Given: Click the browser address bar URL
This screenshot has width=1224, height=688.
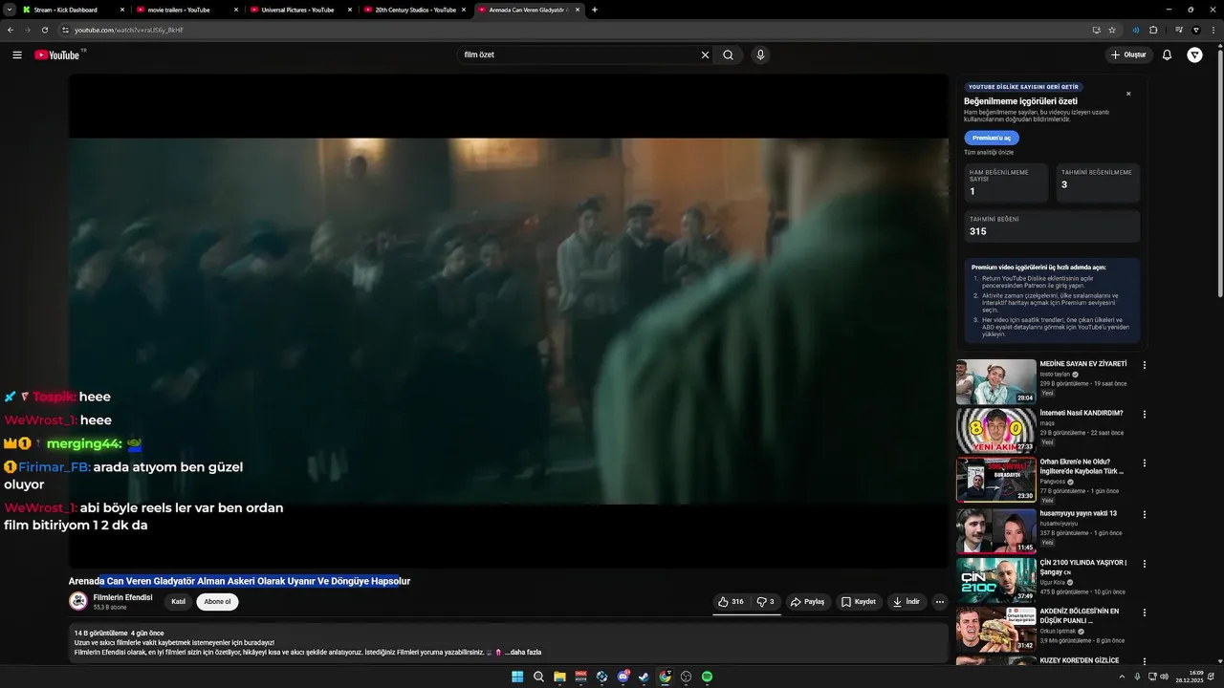Looking at the screenshot, I should [129, 30].
